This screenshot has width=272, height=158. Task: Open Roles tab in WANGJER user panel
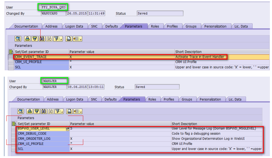(152, 99)
